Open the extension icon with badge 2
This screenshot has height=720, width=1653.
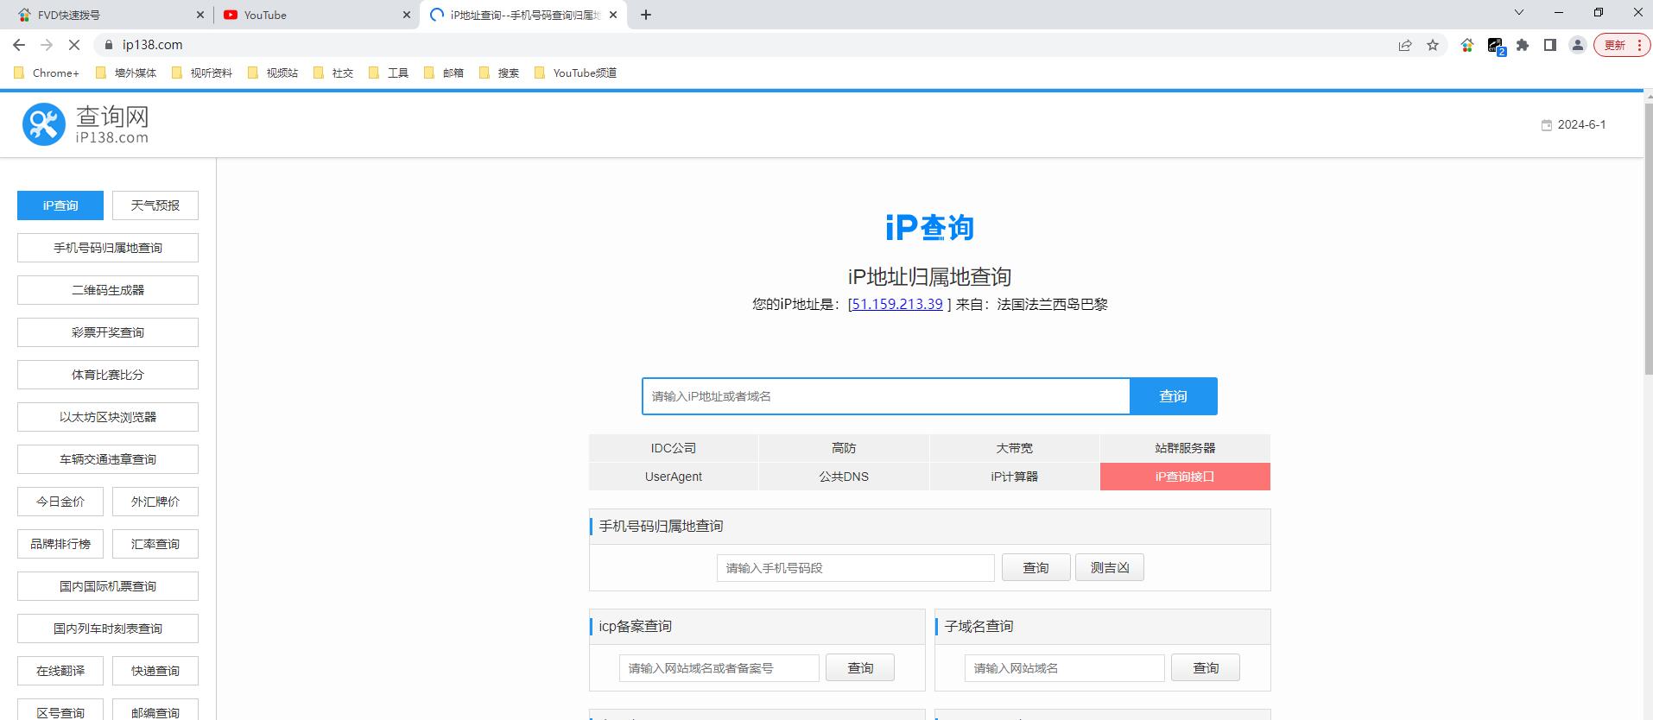pos(1496,46)
